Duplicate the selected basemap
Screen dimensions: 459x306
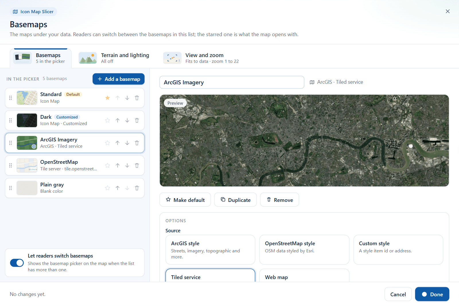(x=236, y=200)
